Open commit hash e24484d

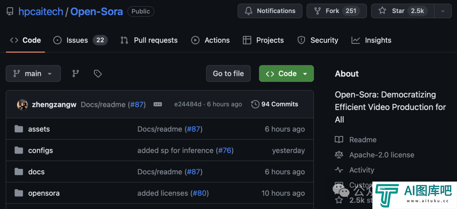[x=188, y=104]
